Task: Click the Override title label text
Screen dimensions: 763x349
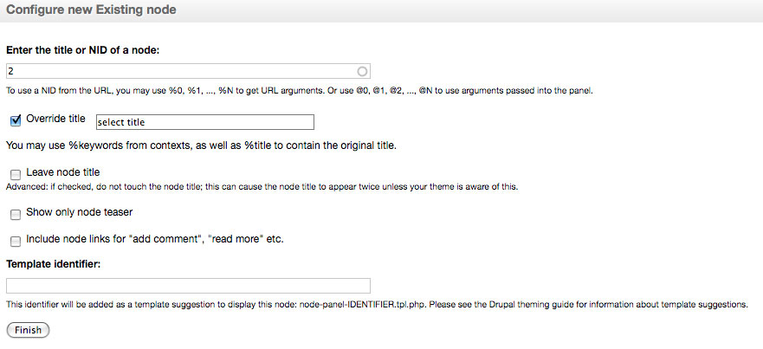Action: tap(55, 119)
